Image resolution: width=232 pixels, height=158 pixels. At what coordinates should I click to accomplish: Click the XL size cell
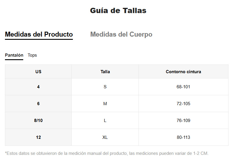point(105,137)
